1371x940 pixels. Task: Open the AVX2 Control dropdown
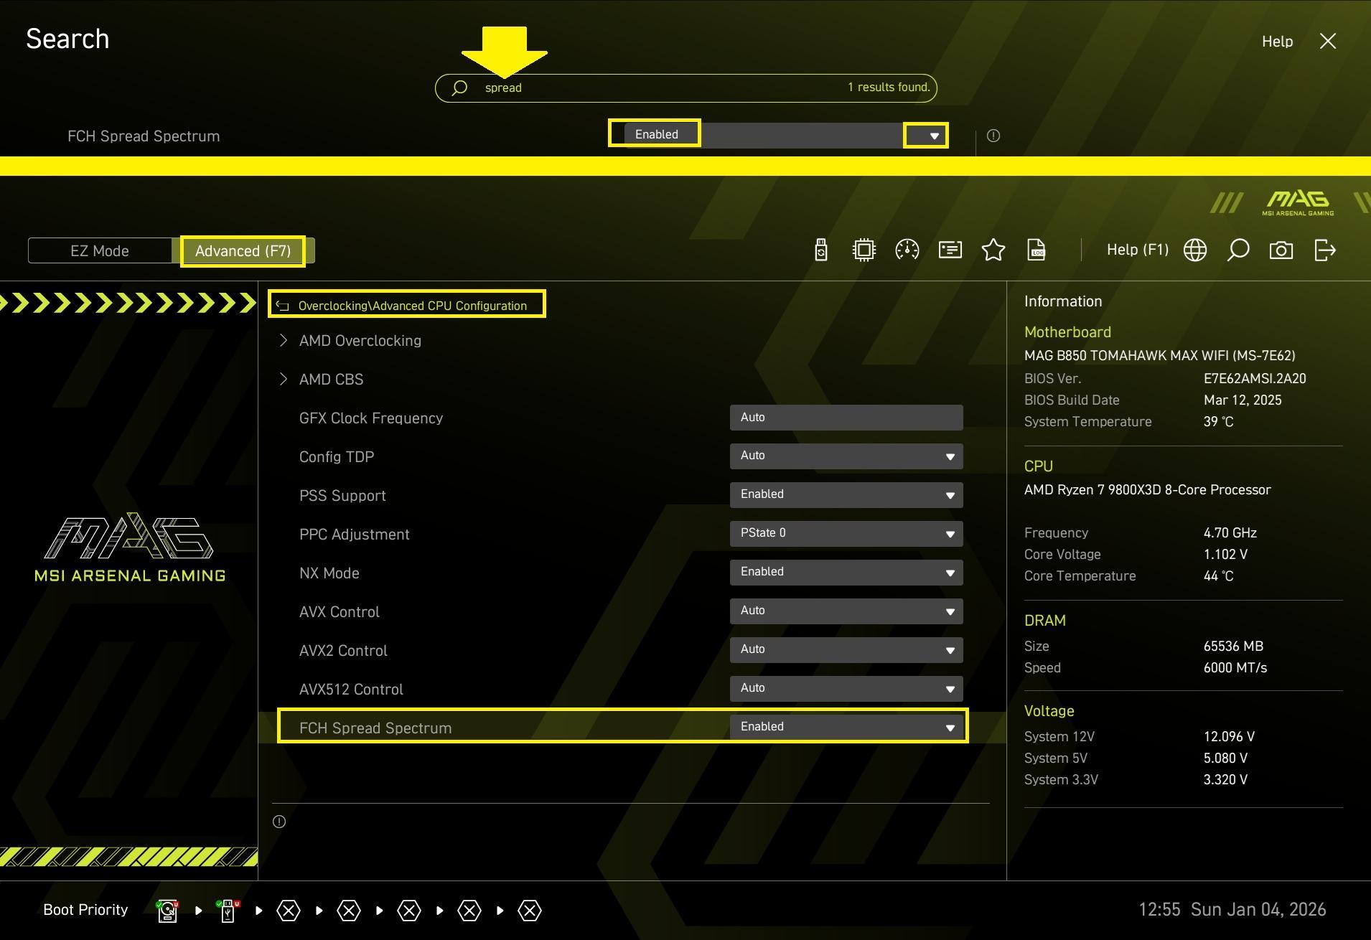click(x=846, y=650)
